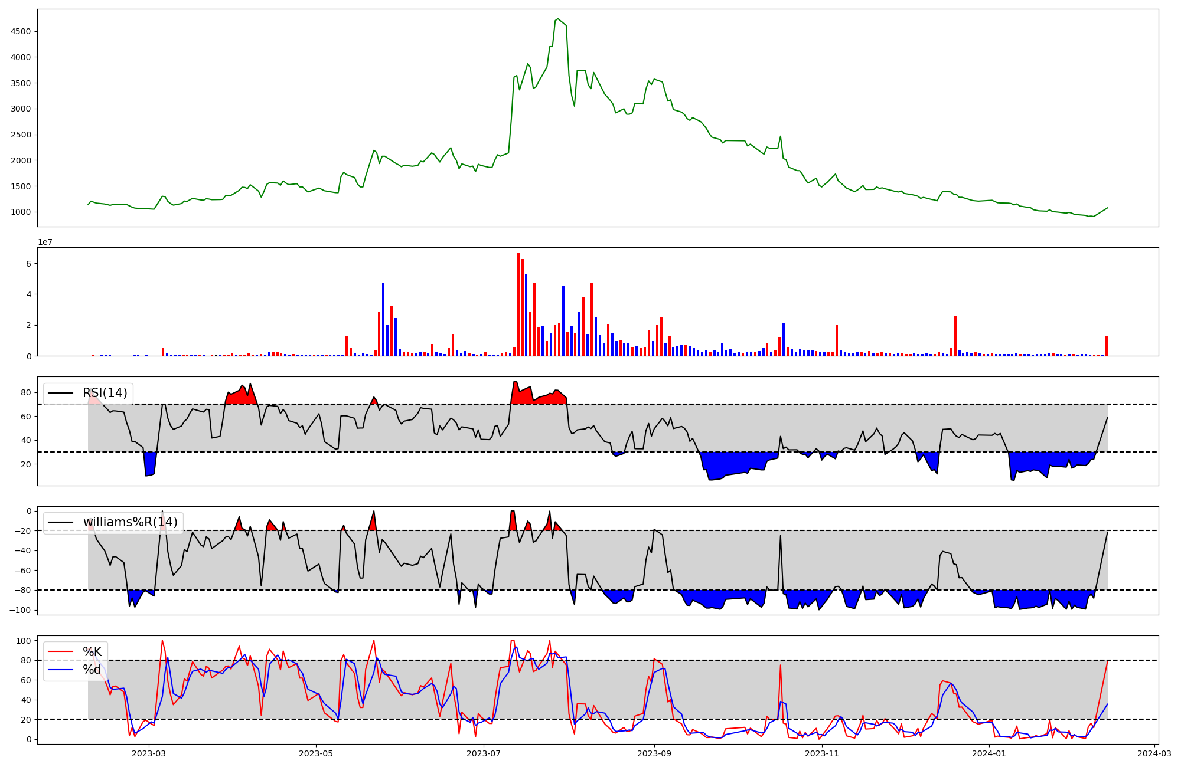
Task: Click the 2023-11 date label
Action: click(x=822, y=753)
